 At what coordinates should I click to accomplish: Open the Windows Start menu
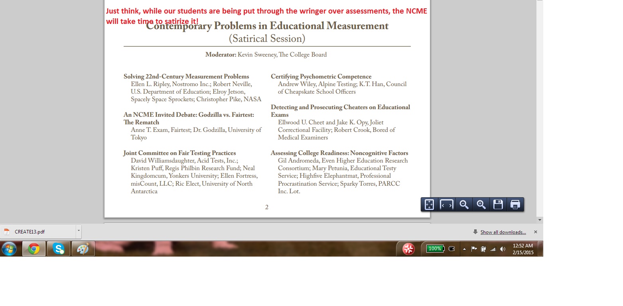coord(9,249)
